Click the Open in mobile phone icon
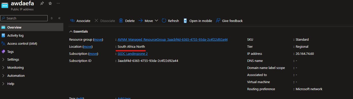This screenshot has width=353, height=99. 185,21
